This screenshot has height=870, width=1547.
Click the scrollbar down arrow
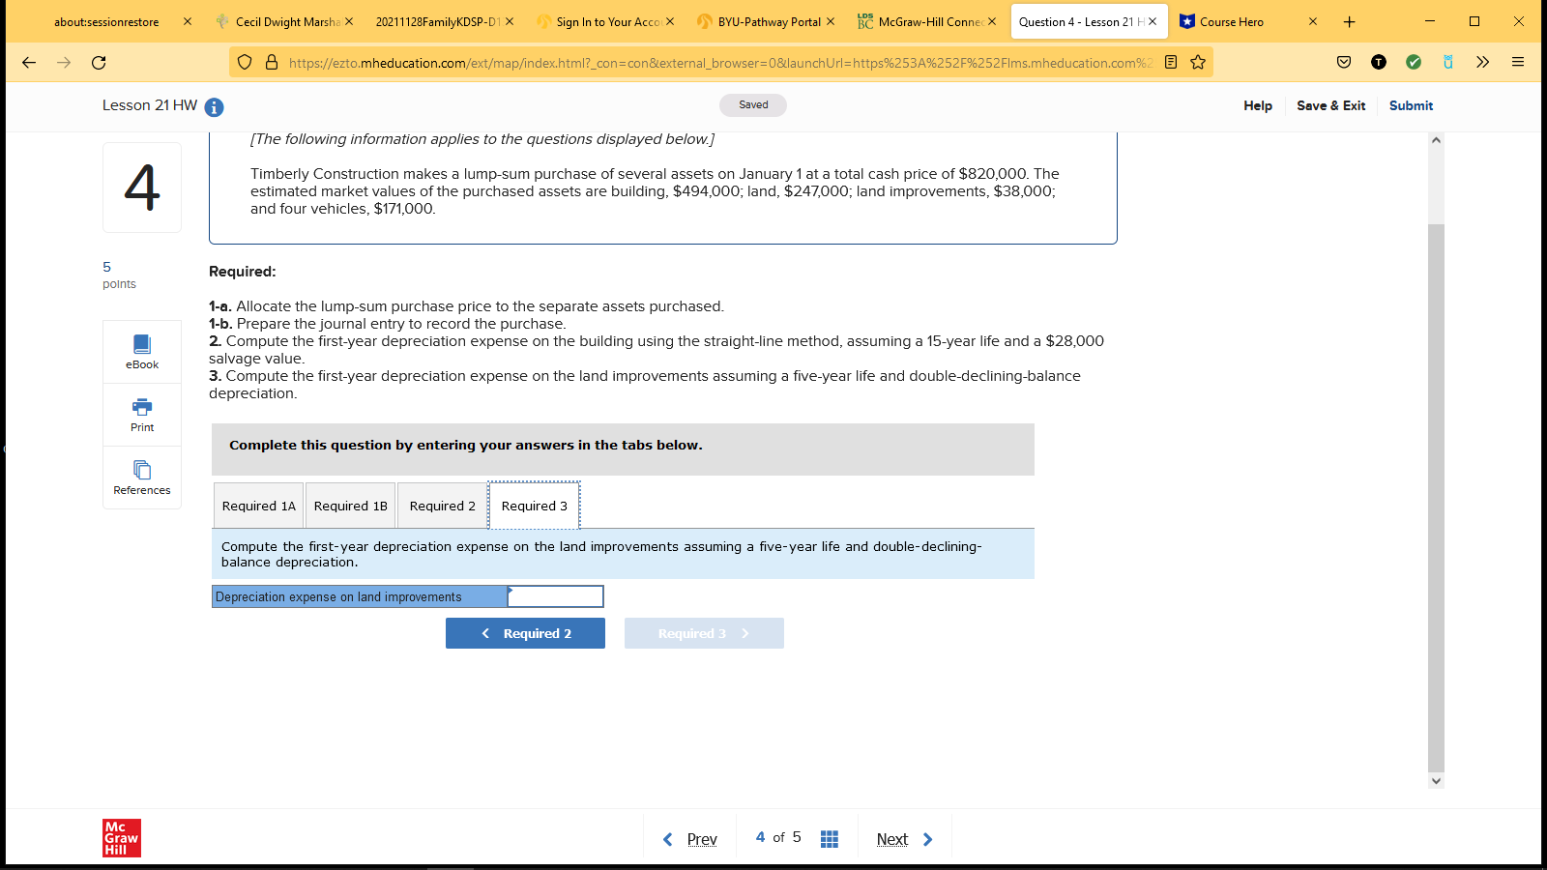(1436, 780)
